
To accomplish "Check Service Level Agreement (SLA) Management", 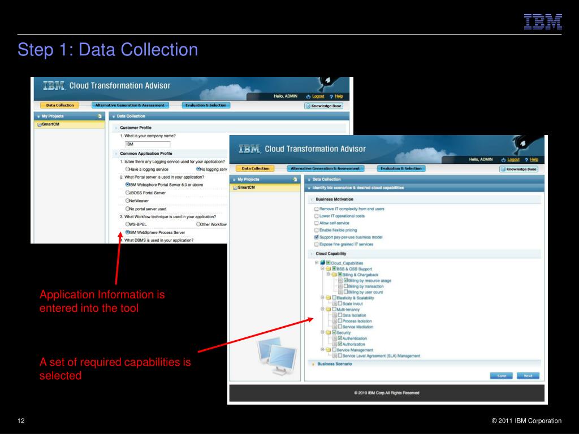I will [340, 355].
